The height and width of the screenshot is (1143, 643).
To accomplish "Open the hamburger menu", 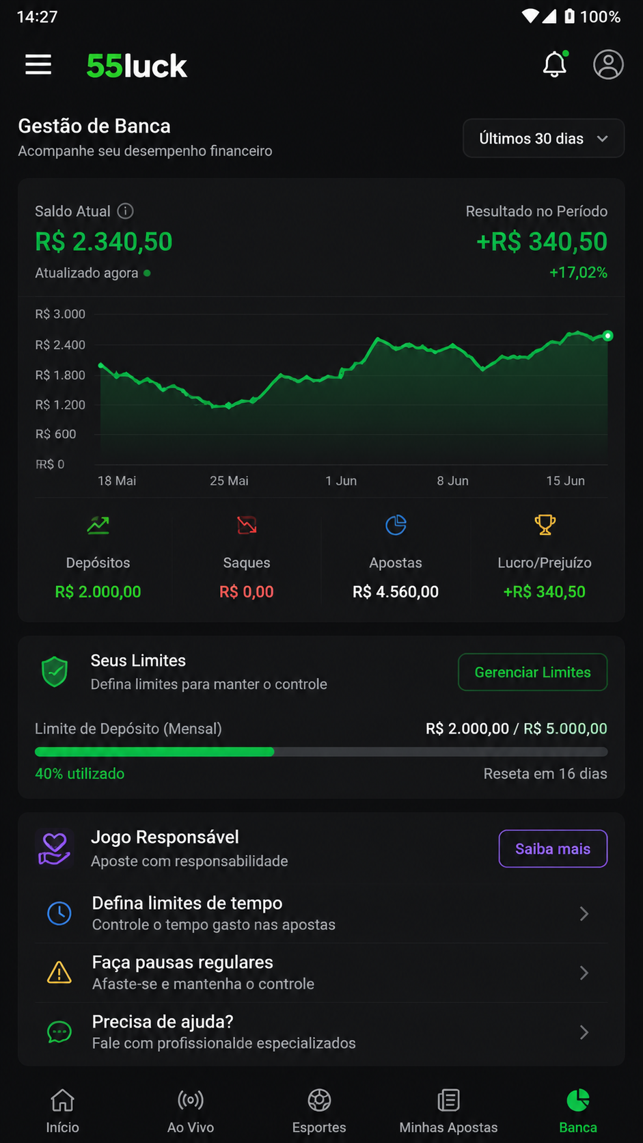I will [x=38, y=65].
